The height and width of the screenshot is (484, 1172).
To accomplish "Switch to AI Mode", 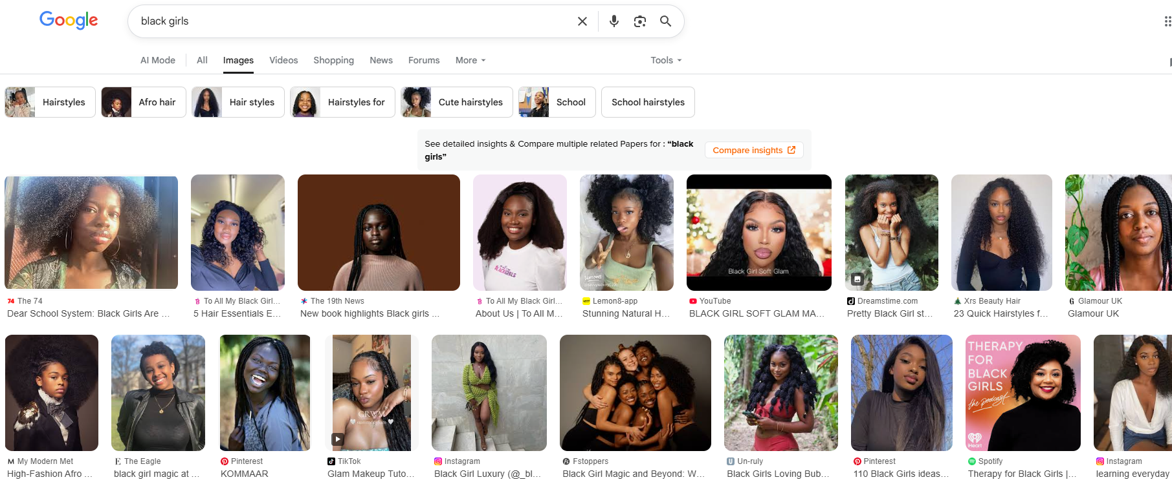I will coord(158,60).
